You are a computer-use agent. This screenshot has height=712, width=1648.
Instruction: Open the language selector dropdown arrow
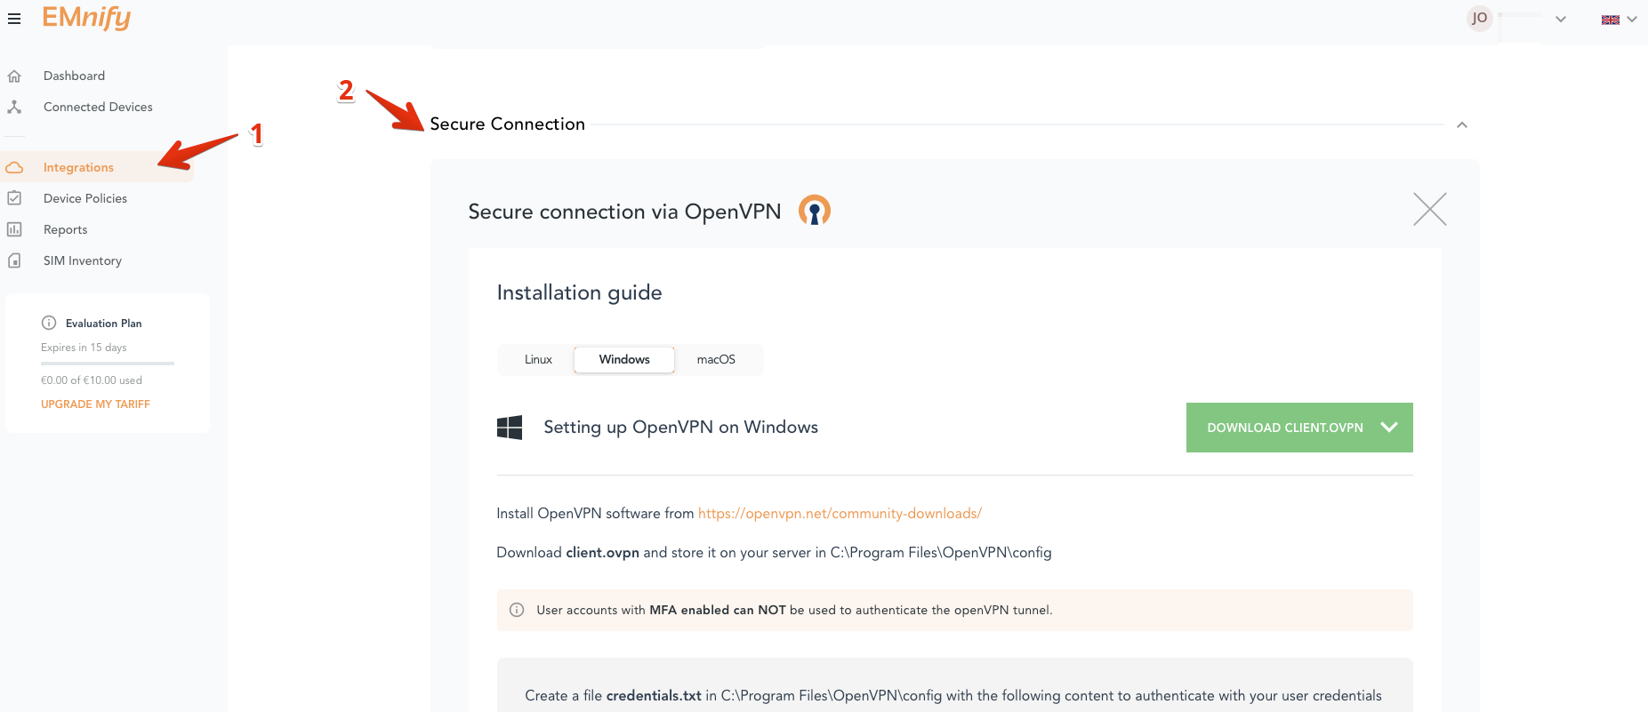pyautogui.click(x=1632, y=20)
